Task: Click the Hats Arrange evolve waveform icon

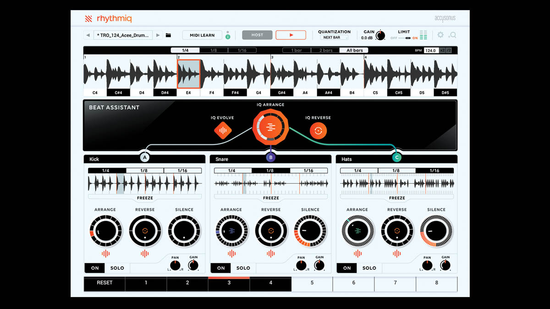Action: (x=357, y=253)
